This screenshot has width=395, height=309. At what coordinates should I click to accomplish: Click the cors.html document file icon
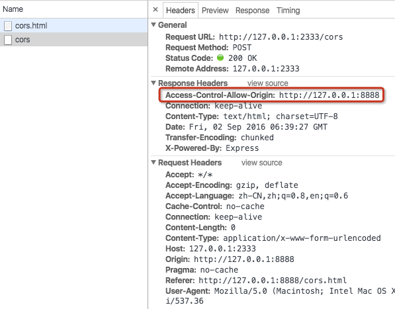point(8,26)
